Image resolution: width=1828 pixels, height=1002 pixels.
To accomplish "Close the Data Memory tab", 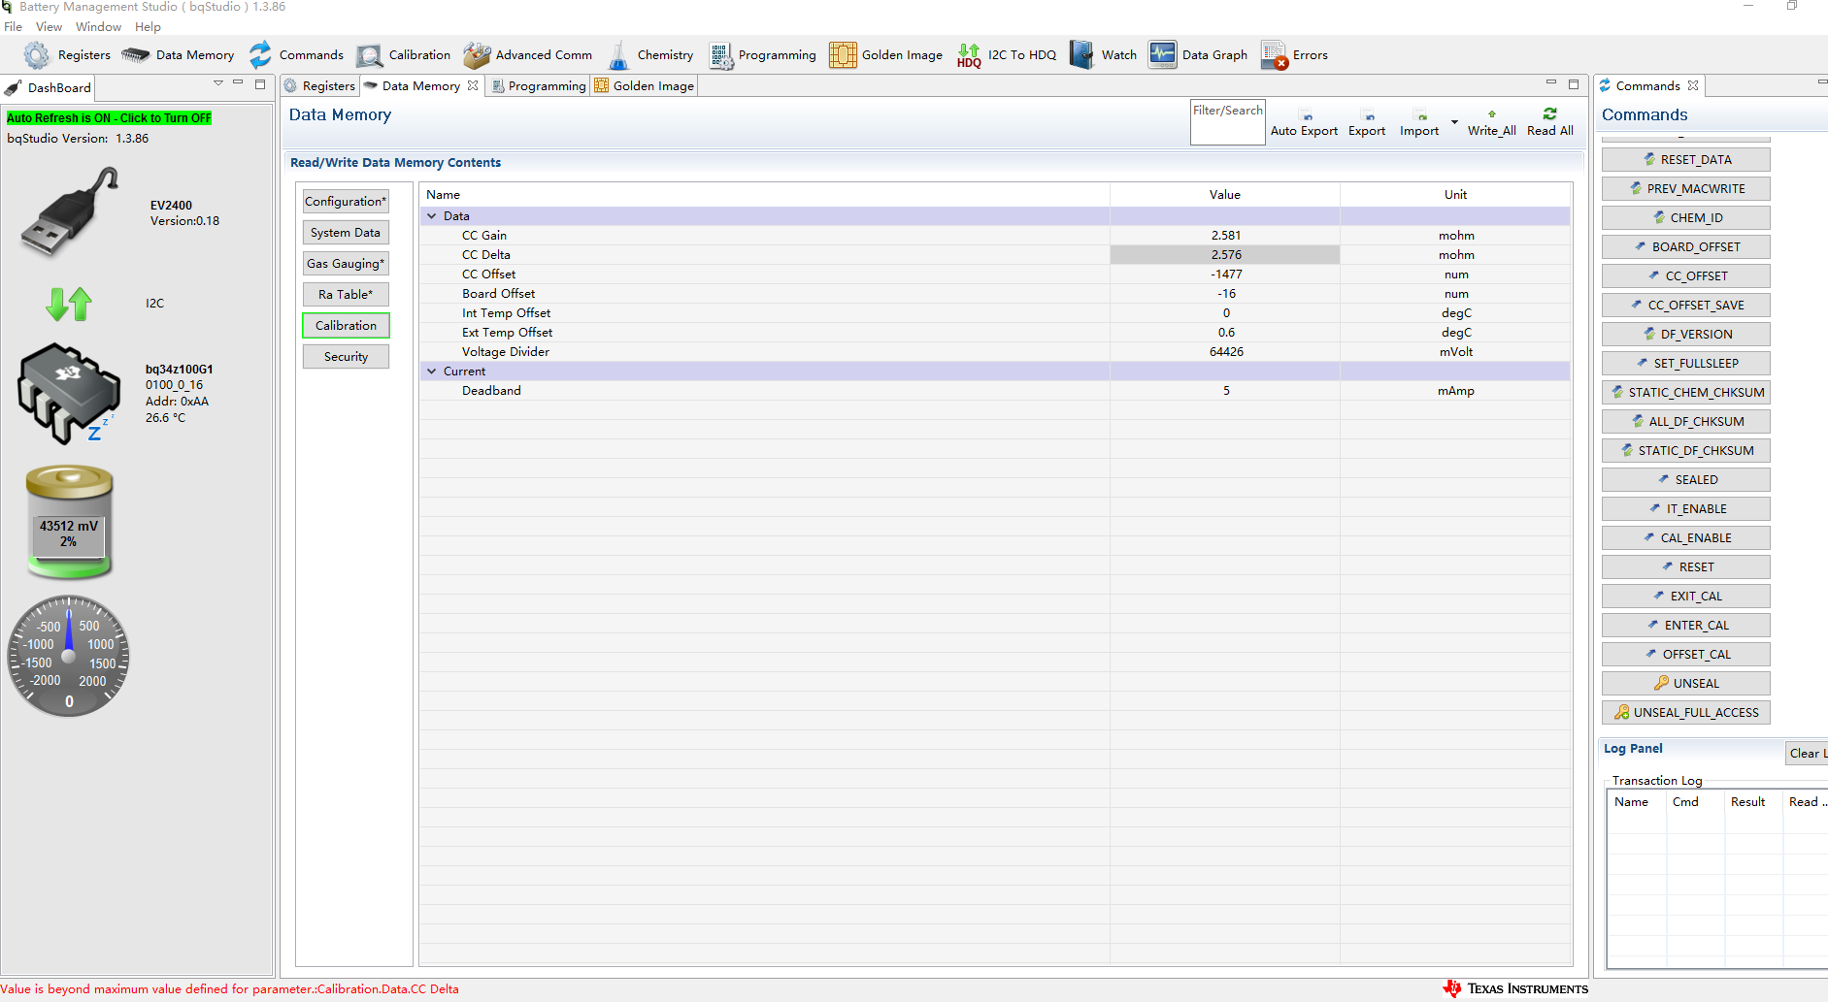I will [473, 85].
